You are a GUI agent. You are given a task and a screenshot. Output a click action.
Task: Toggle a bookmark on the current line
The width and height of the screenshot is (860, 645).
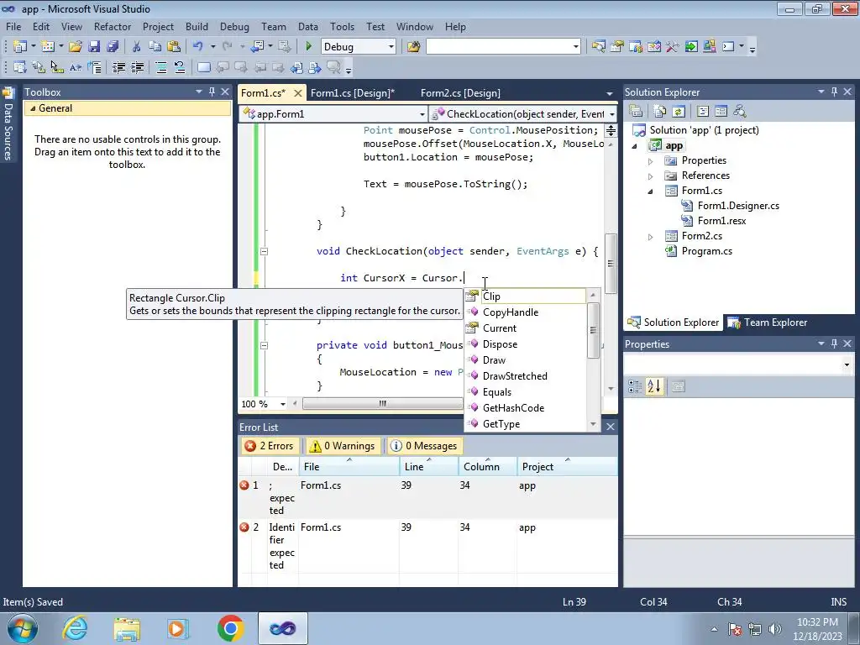(x=203, y=67)
